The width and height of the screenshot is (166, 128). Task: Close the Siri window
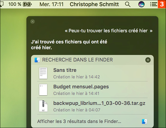tap(32, 22)
